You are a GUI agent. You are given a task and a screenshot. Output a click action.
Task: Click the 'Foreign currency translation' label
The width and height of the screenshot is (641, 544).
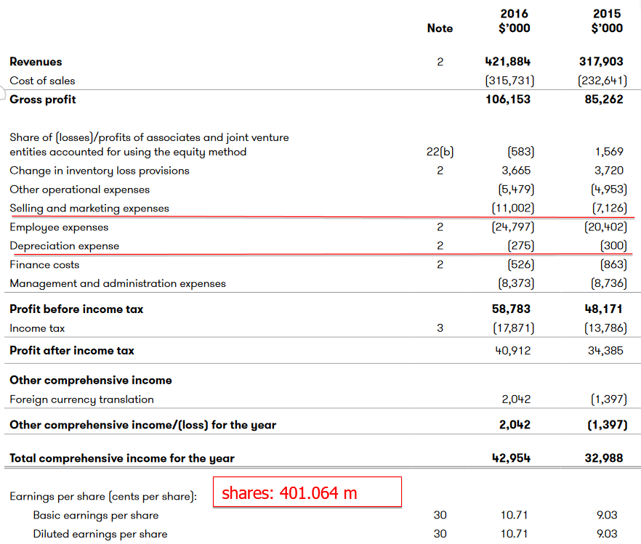[x=81, y=399]
